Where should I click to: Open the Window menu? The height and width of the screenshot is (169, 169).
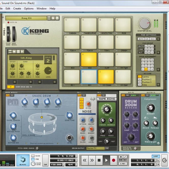(41, 9)
